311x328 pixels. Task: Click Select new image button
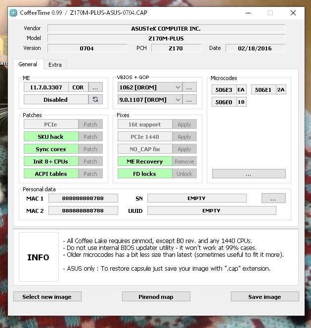[x=47, y=296]
